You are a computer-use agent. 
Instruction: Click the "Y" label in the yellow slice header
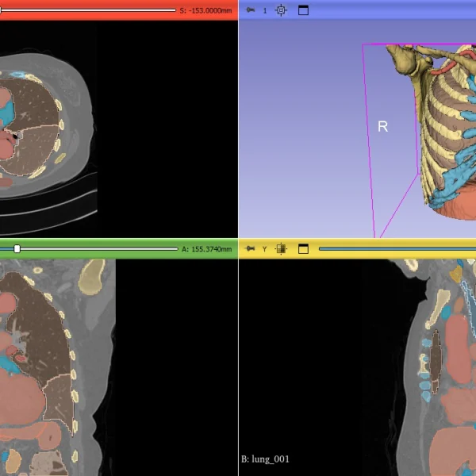coord(265,249)
